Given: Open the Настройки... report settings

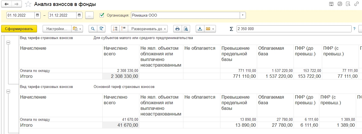Looking at the screenshot, I should pos(57,29).
